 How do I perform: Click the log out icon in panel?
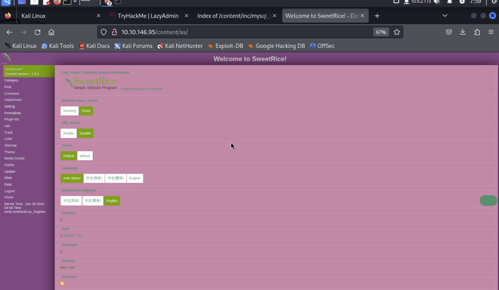pos(494,2)
